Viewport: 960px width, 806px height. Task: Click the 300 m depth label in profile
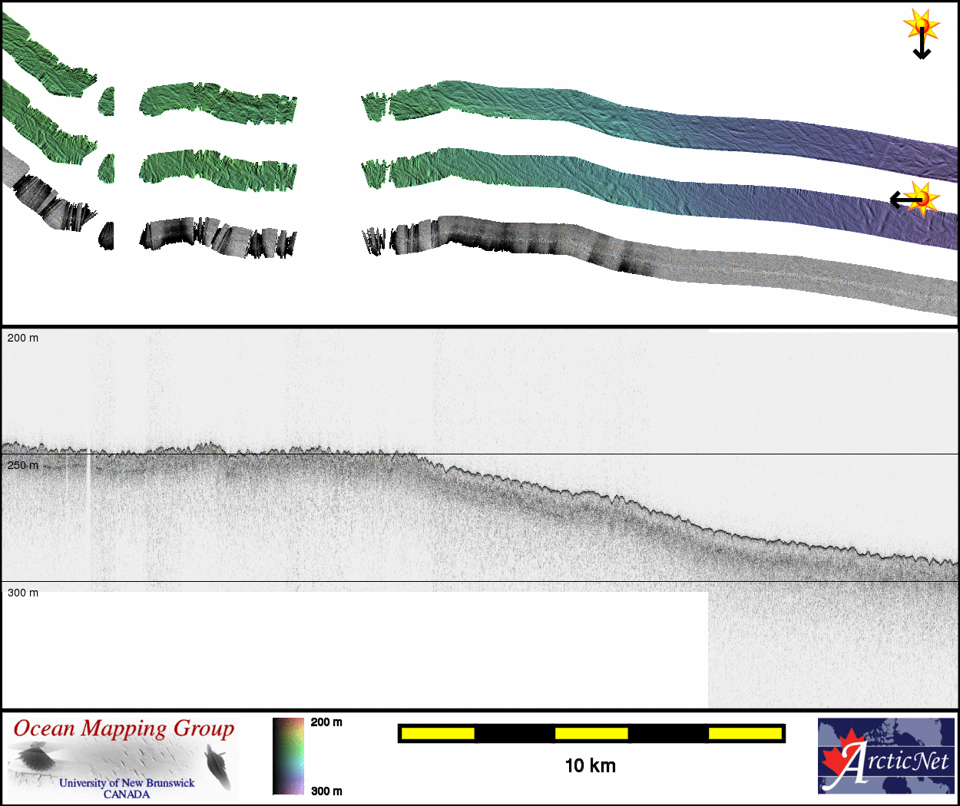23,593
